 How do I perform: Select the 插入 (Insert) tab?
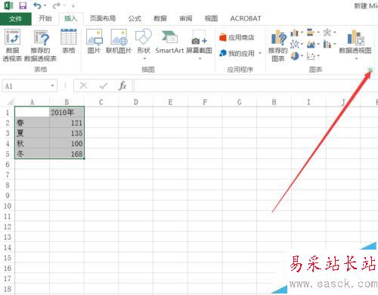[x=70, y=18]
